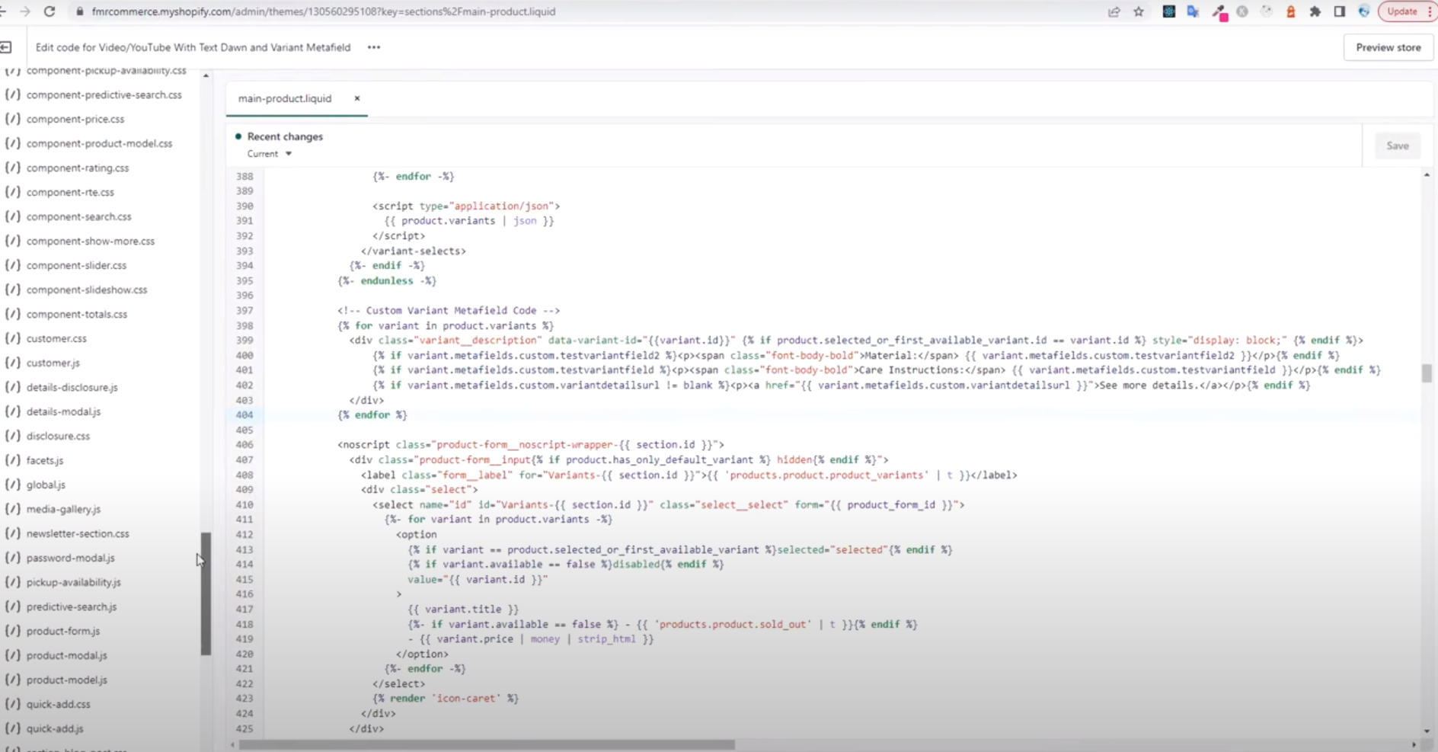Bookmark the page with the star icon

(1139, 11)
